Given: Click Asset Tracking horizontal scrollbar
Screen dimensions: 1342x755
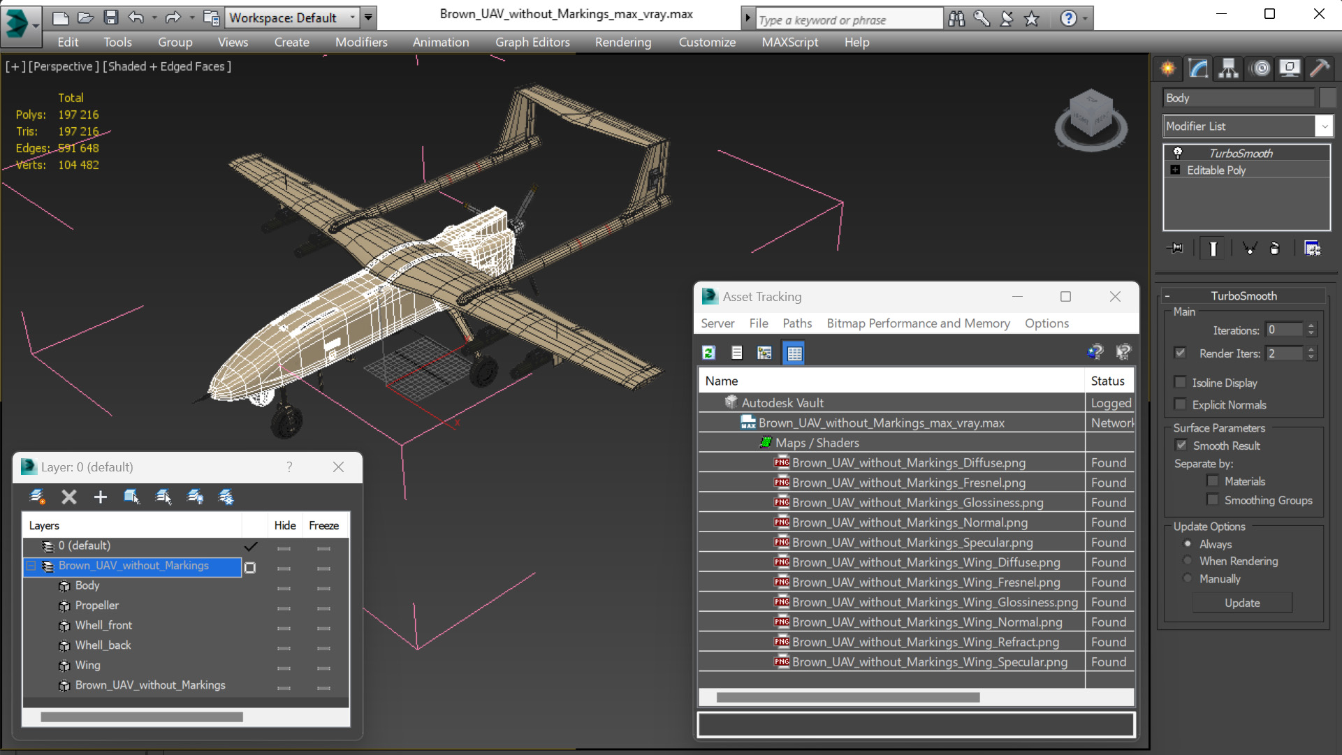Looking at the screenshot, I should click(x=848, y=697).
